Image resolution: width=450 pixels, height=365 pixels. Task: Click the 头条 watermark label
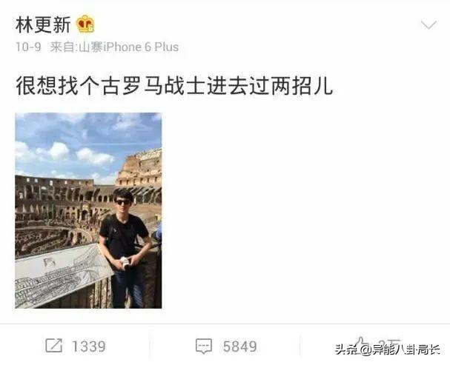pyautogui.click(x=347, y=349)
